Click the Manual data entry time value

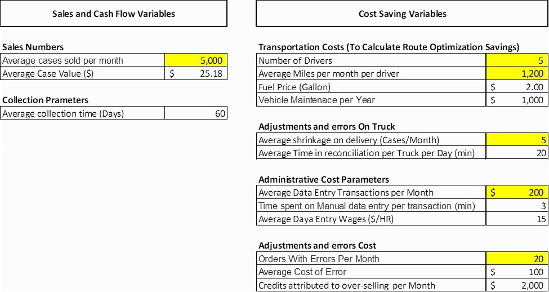click(x=516, y=206)
